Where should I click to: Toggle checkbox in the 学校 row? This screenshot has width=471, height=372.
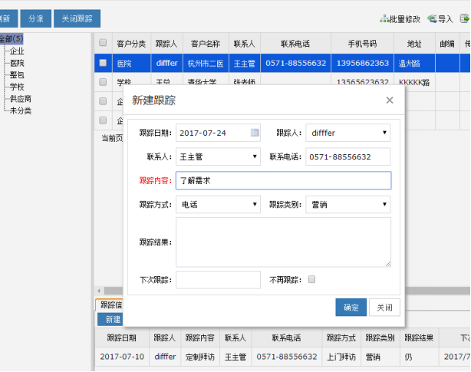point(103,81)
